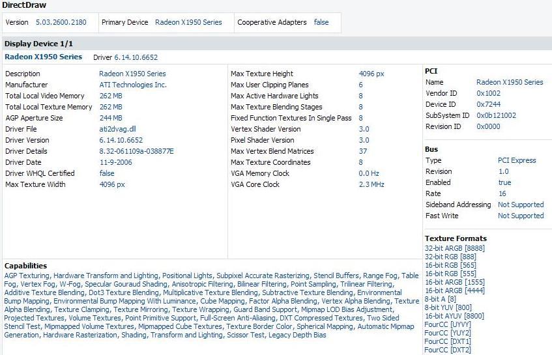The height and width of the screenshot is (355, 552).
Task: Click the Bus Revision 1.0 value
Action: 503,171
